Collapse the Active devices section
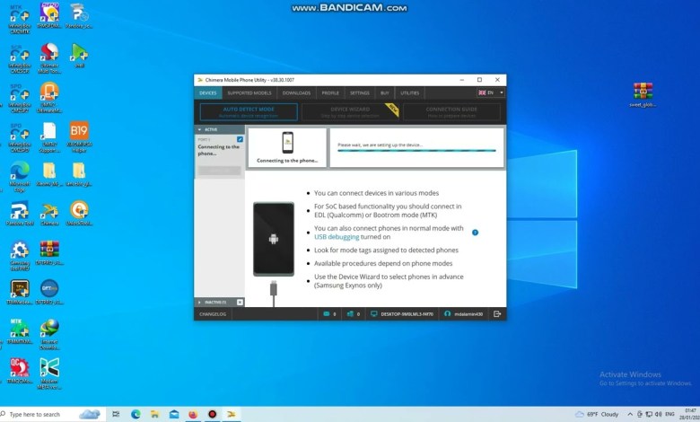700x422 pixels. [199, 129]
